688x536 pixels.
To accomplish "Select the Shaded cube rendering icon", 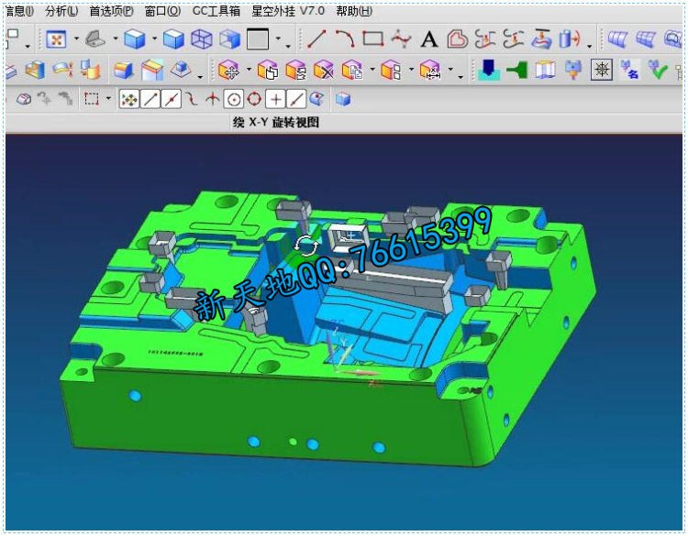I will [x=173, y=39].
